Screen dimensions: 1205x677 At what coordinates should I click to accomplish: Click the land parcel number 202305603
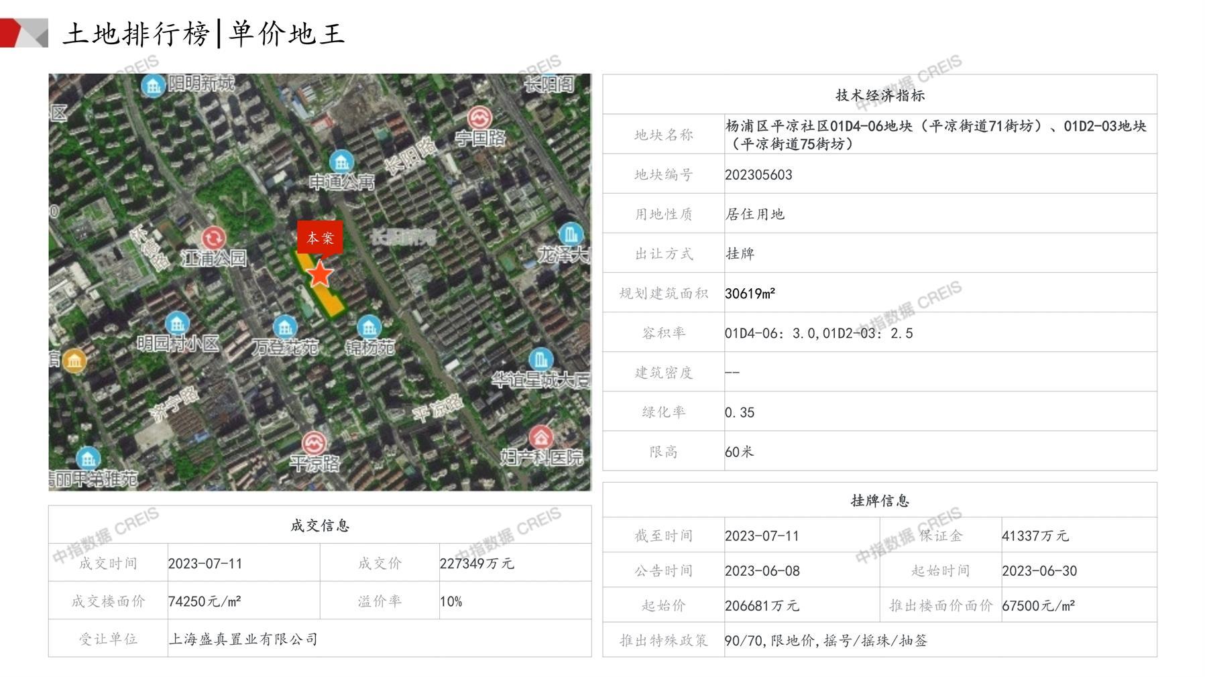pos(758,175)
